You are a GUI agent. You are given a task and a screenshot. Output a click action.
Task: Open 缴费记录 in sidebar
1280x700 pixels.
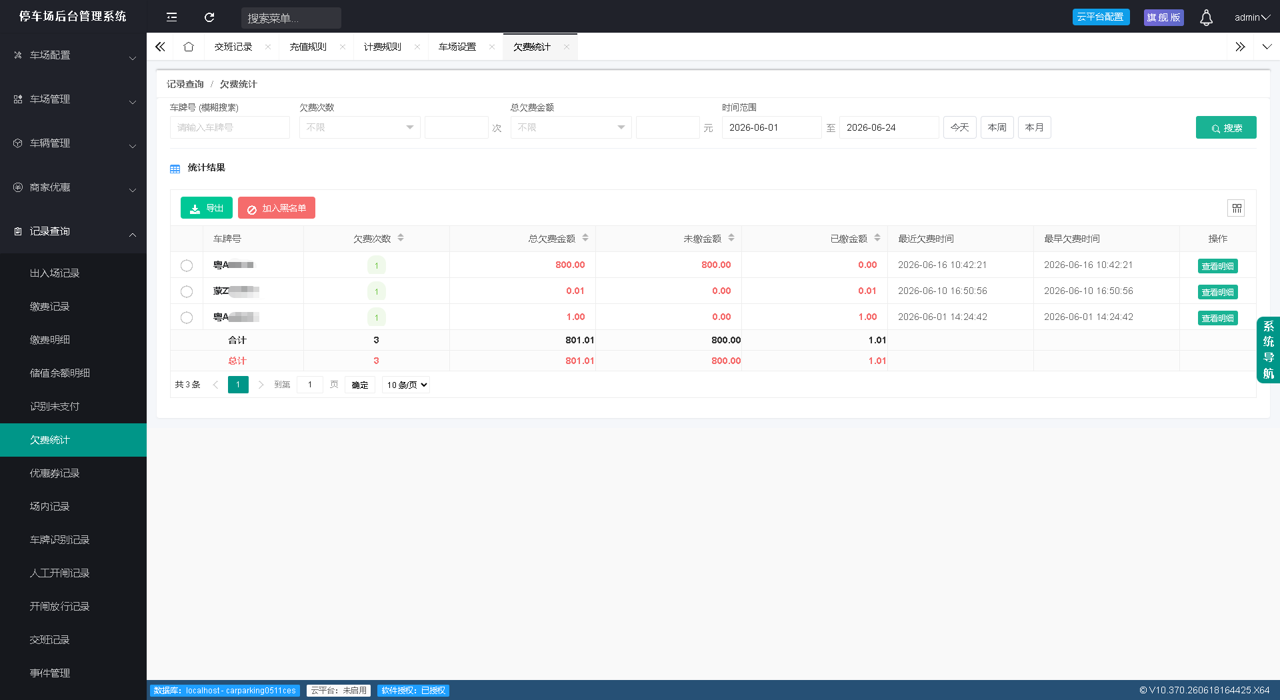(x=73, y=307)
